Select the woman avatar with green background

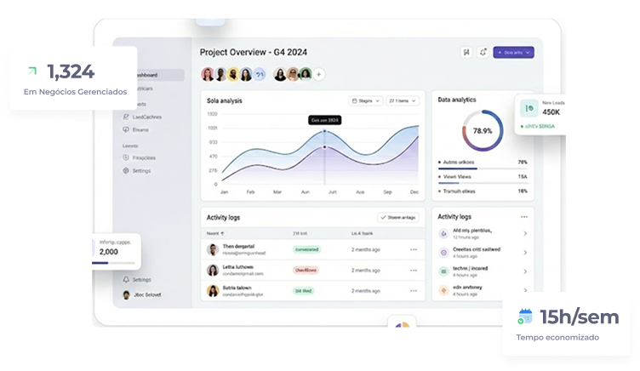click(x=306, y=74)
